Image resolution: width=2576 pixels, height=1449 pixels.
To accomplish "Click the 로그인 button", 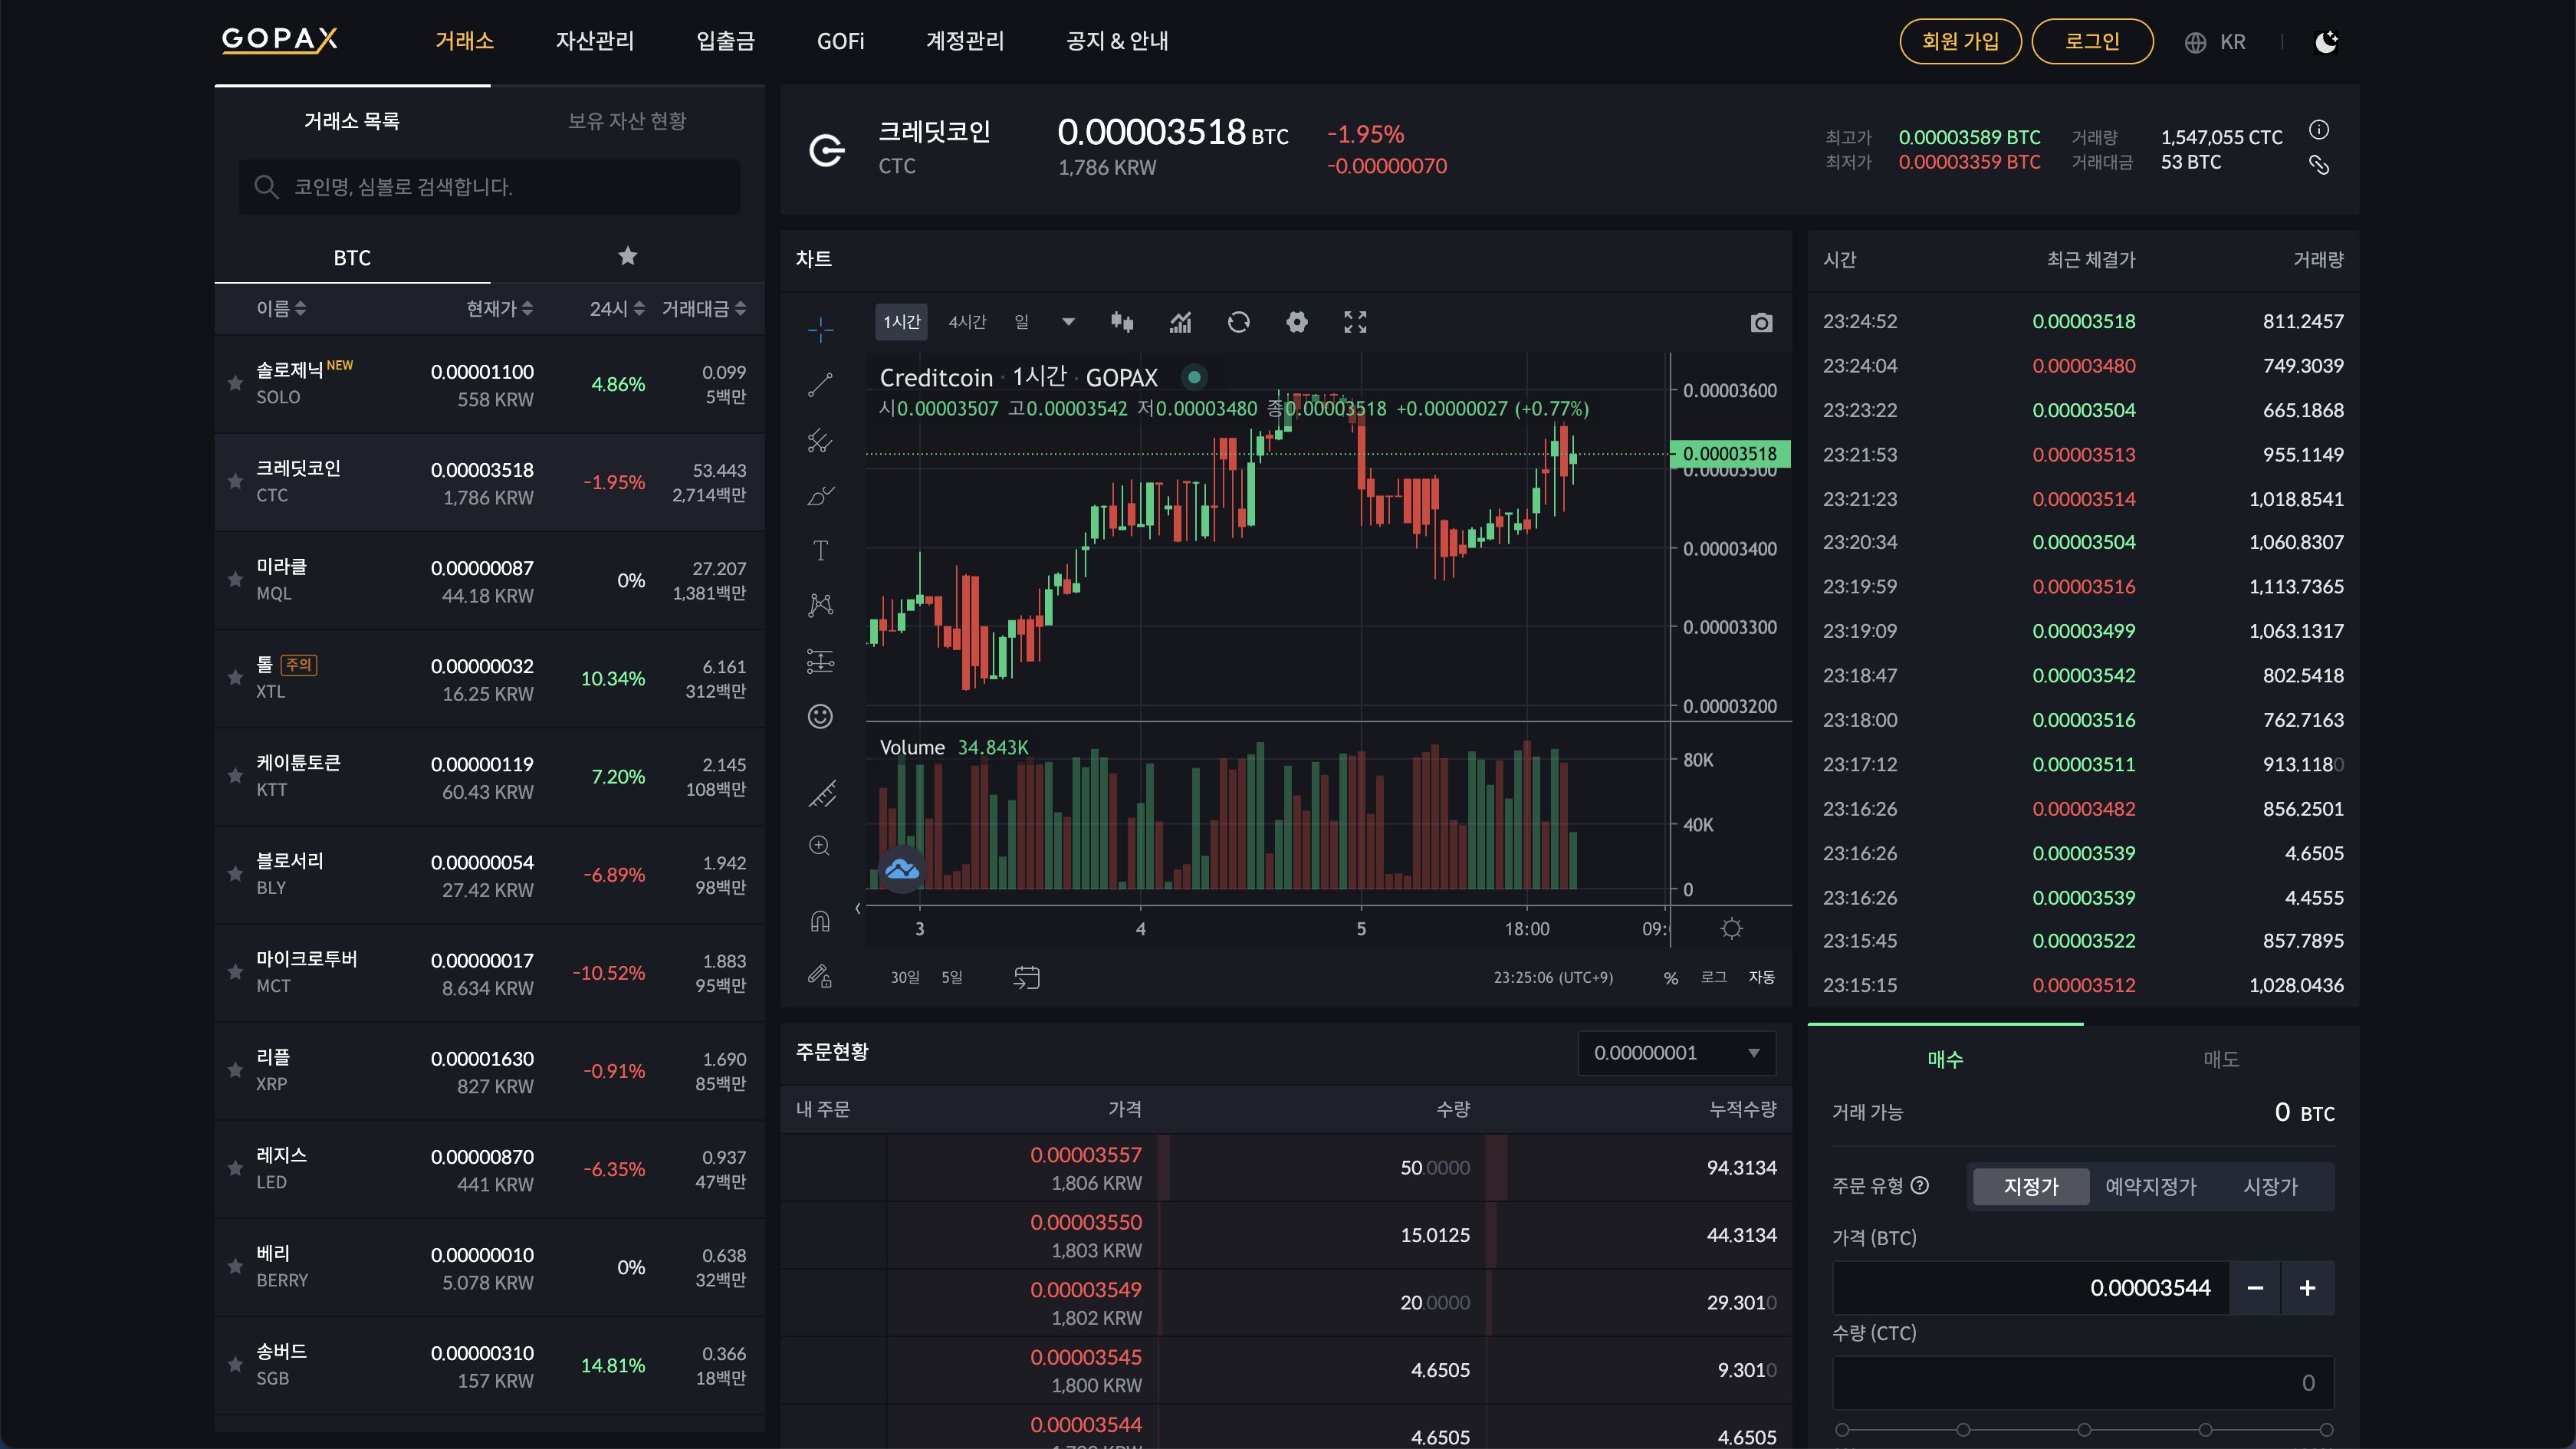I will click(x=2092, y=41).
